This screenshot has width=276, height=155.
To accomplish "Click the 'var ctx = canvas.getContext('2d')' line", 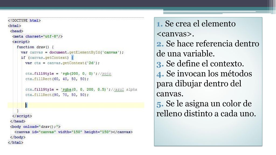I will coord(62,63).
